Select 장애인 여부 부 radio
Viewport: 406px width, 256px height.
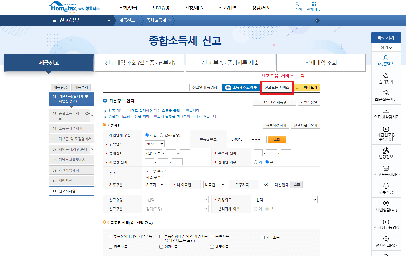pyautogui.click(x=267, y=162)
